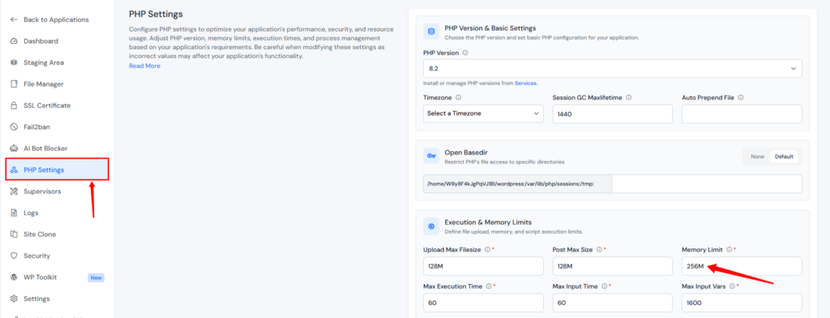Click the Memory Limit field

click(742, 266)
